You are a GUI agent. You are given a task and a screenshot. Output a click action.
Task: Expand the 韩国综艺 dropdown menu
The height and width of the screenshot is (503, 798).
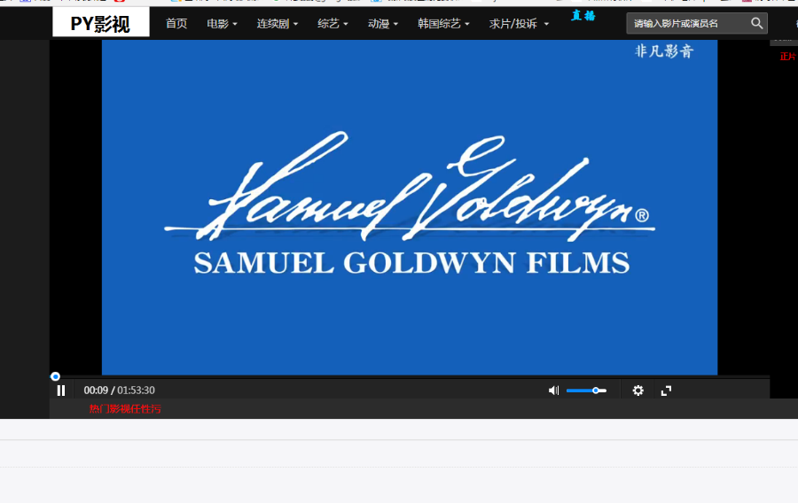pyautogui.click(x=443, y=23)
